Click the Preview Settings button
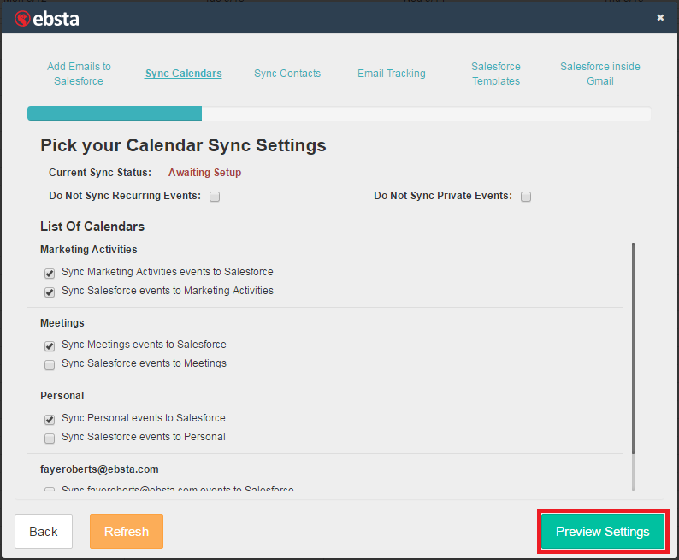679x560 pixels. pos(602,532)
